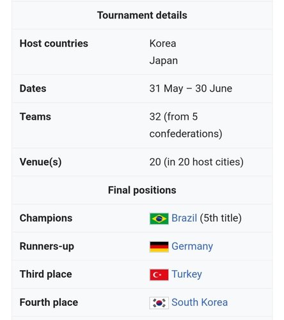Click the Germany flag icon
The height and width of the screenshot is (320, 284).
click(159, 246)
